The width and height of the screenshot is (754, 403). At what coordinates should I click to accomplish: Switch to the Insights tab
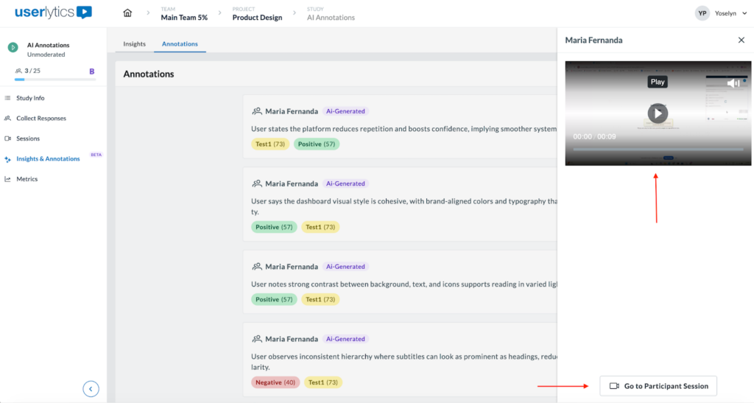click(x=134, y=44)
